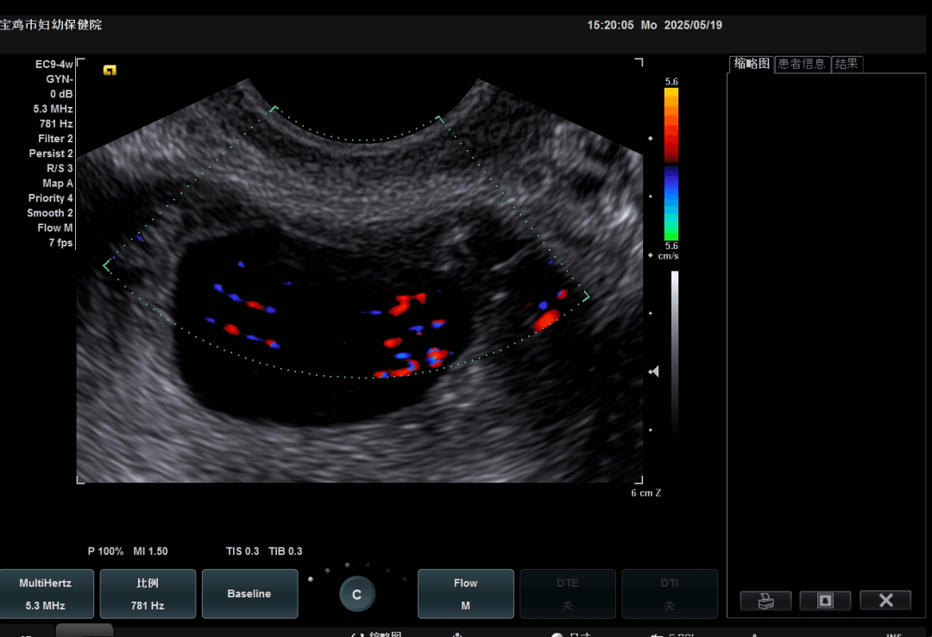Click the Baseline button
The width and height of the screenshot is (932, 637).
[249, 594]
